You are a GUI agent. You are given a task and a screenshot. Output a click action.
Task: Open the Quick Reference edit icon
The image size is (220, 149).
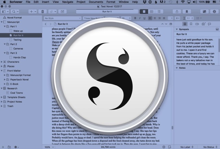tap(63, 11)
